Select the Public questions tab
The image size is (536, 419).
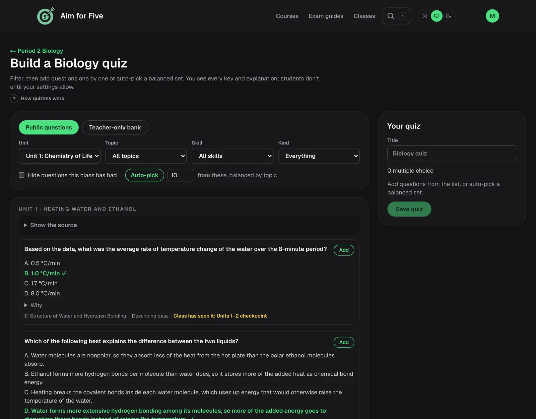click(49, 127)
